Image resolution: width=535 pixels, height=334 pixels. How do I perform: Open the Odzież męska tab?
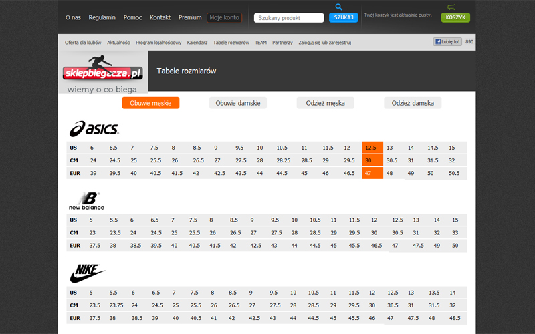pos(325,103)
